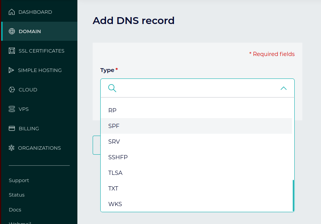
Task: Click the magnifying glass in the Type field
Action: pos(112,88)
